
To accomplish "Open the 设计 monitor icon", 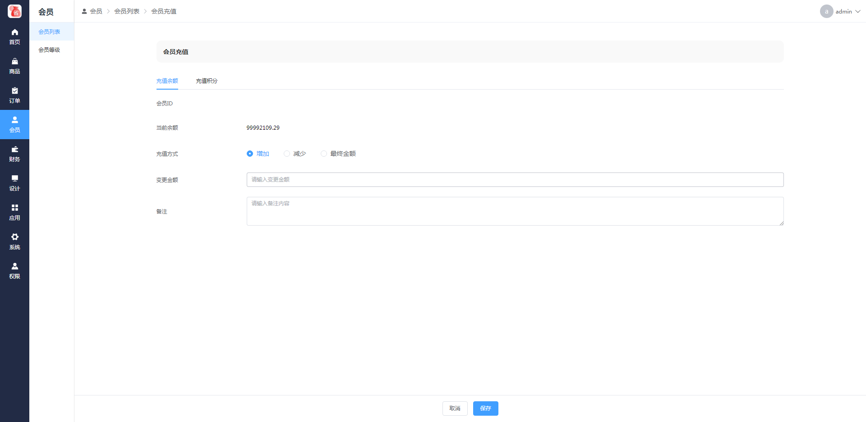I will point(14,179).
